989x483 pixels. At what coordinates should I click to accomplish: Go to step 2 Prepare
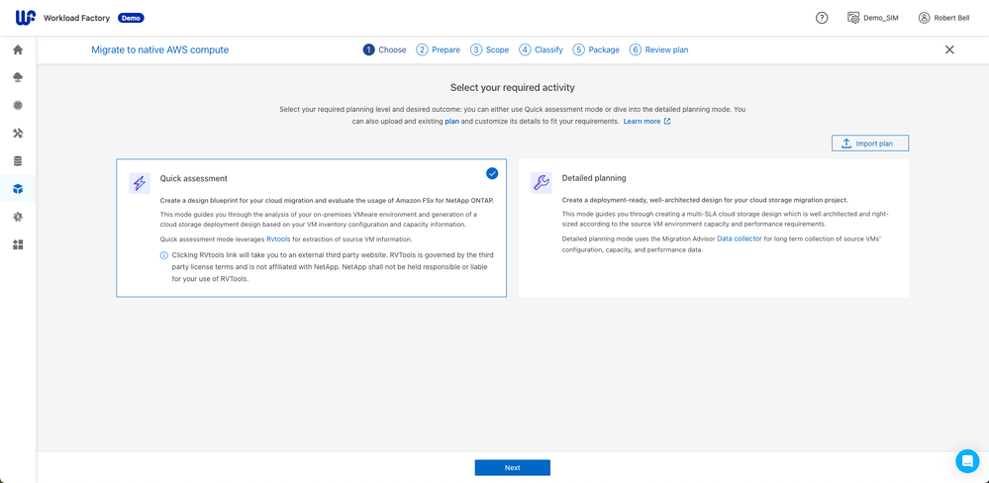438,49
